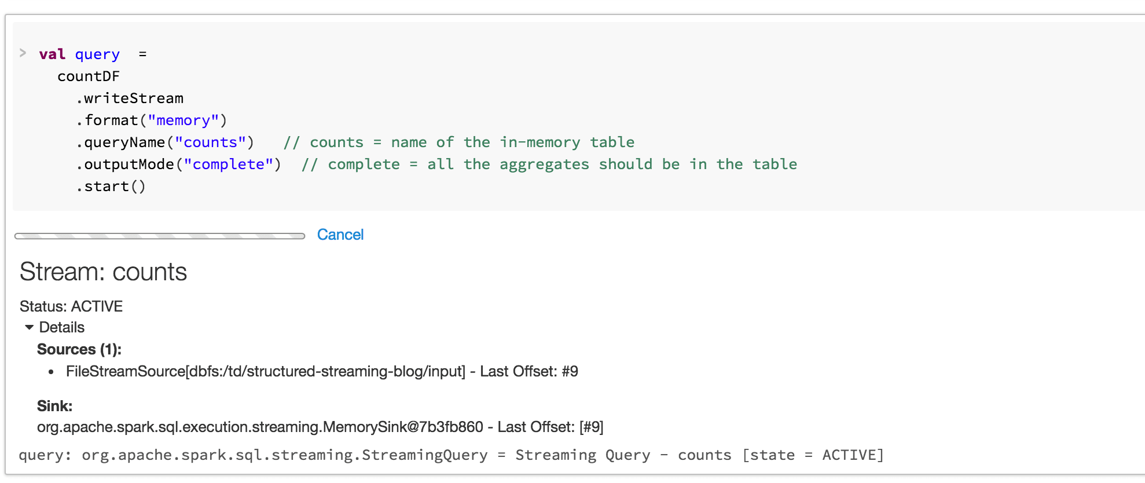Click the striped running progress bar
The image size is (1145, 483).
coord(160,236)
